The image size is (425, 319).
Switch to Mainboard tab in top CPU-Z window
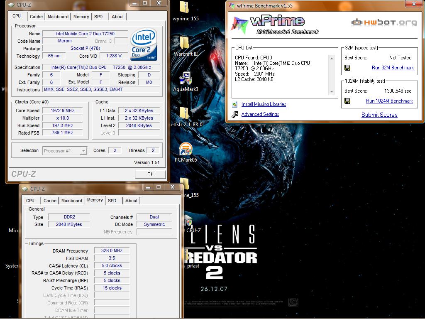coord(58,17)
